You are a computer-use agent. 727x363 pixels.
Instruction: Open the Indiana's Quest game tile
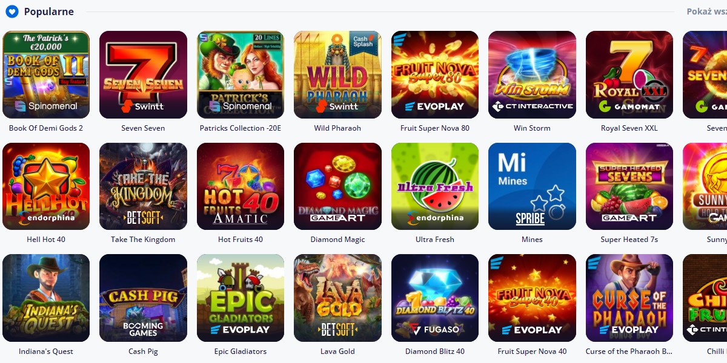(x=46, y=298)
